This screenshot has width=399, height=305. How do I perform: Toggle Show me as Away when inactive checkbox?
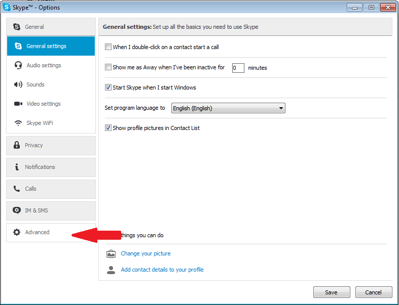[108, 67]
